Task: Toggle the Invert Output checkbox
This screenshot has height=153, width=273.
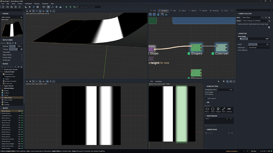Action: click(x=218, y=92)
